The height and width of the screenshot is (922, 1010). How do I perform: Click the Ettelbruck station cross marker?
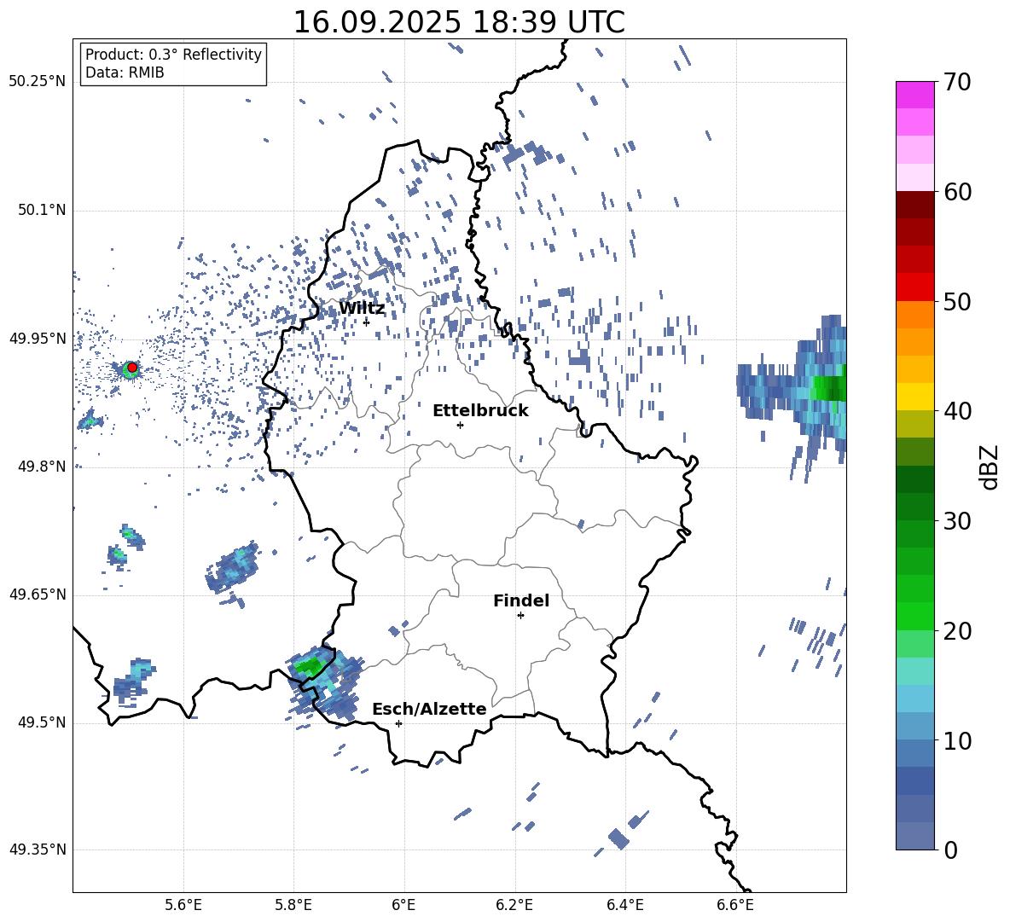tap(460, 425)
